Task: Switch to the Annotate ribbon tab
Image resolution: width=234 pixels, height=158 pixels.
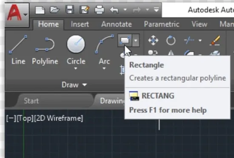Action: (117, 24)
